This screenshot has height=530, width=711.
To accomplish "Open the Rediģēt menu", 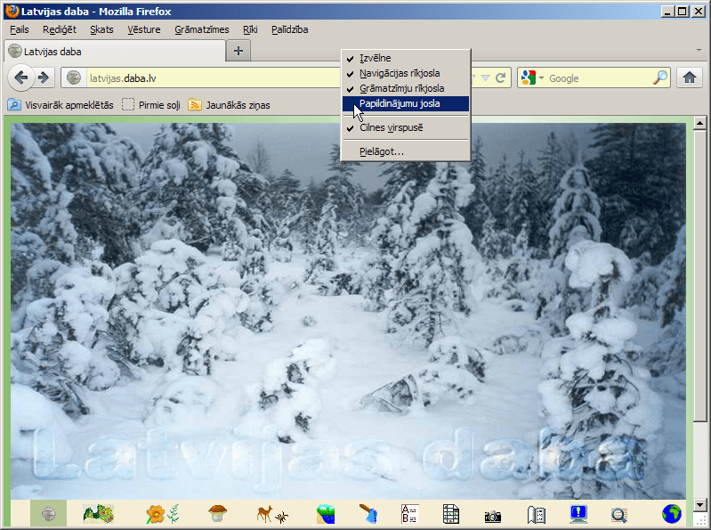I will (60, 29).
